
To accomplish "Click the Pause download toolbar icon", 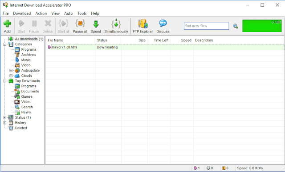I will pyautogui.click(x=34, y=26).
